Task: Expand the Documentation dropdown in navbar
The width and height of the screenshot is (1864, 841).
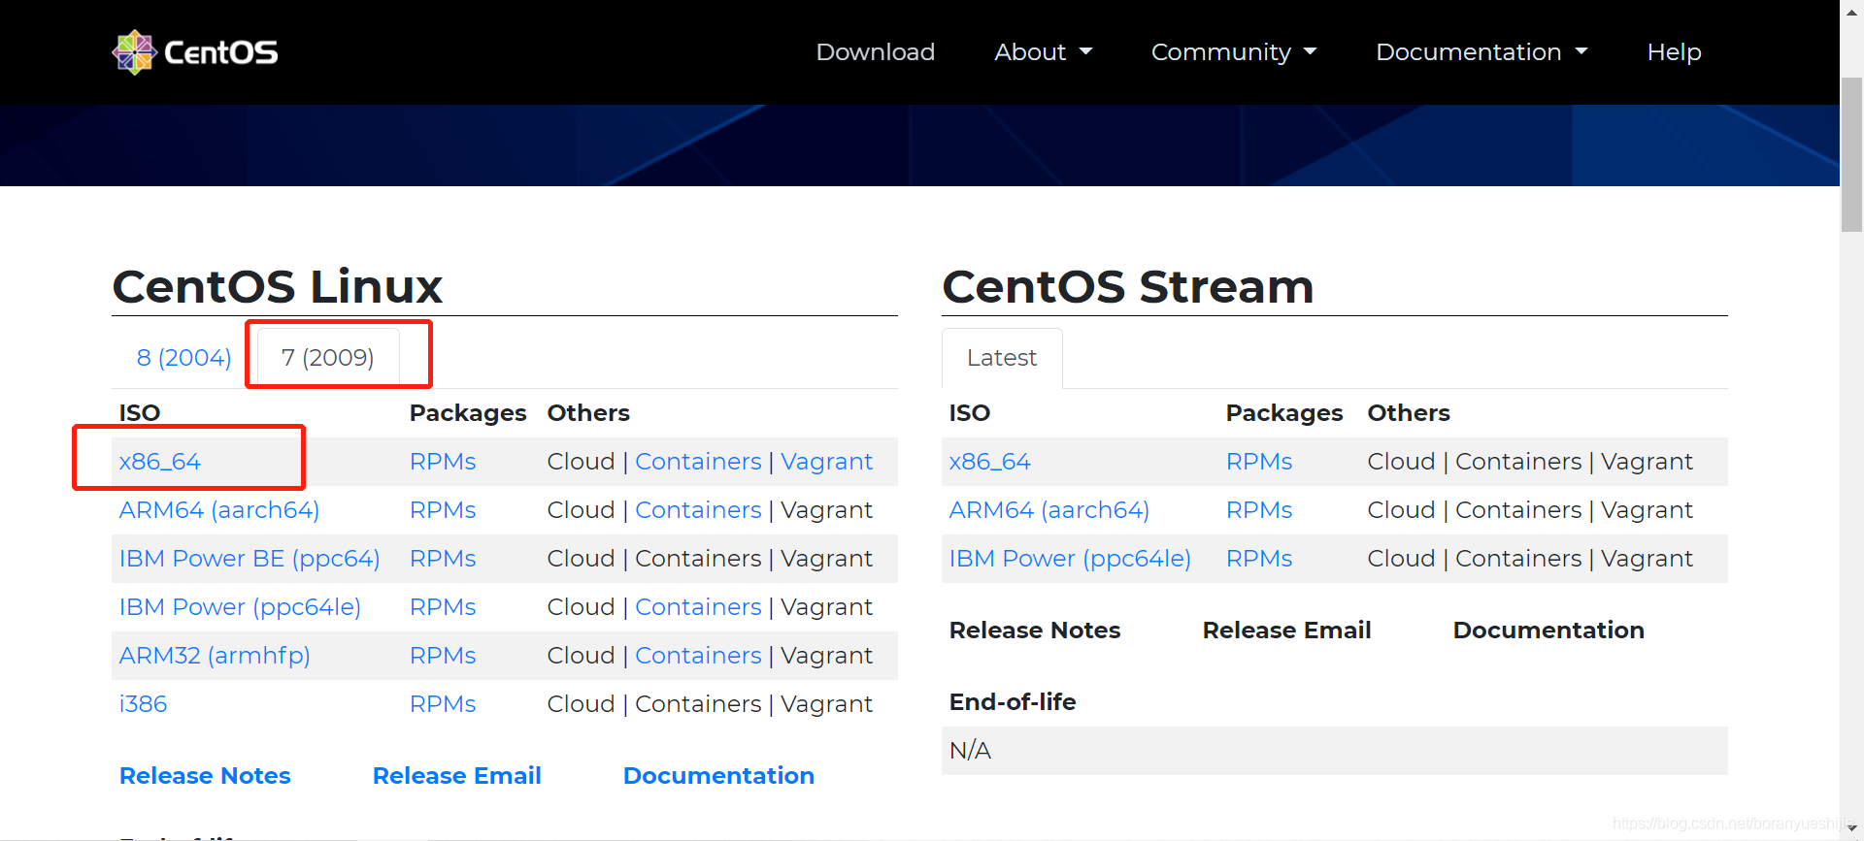Action: [x=1481, y=52]
